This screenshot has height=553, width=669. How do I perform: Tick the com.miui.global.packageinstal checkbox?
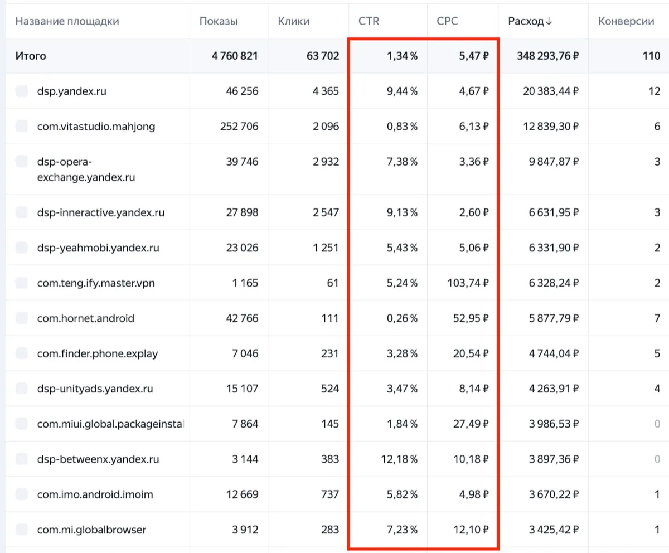click(22, 424)
